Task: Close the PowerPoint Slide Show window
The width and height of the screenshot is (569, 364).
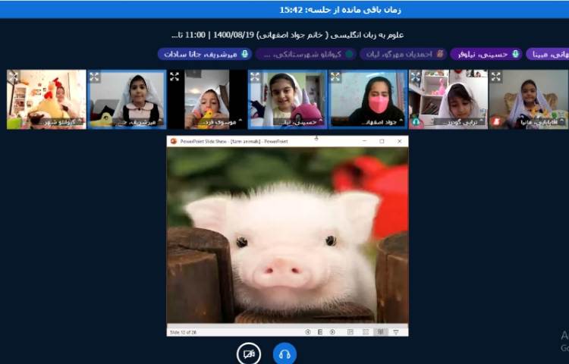Action: coord(399,141)
